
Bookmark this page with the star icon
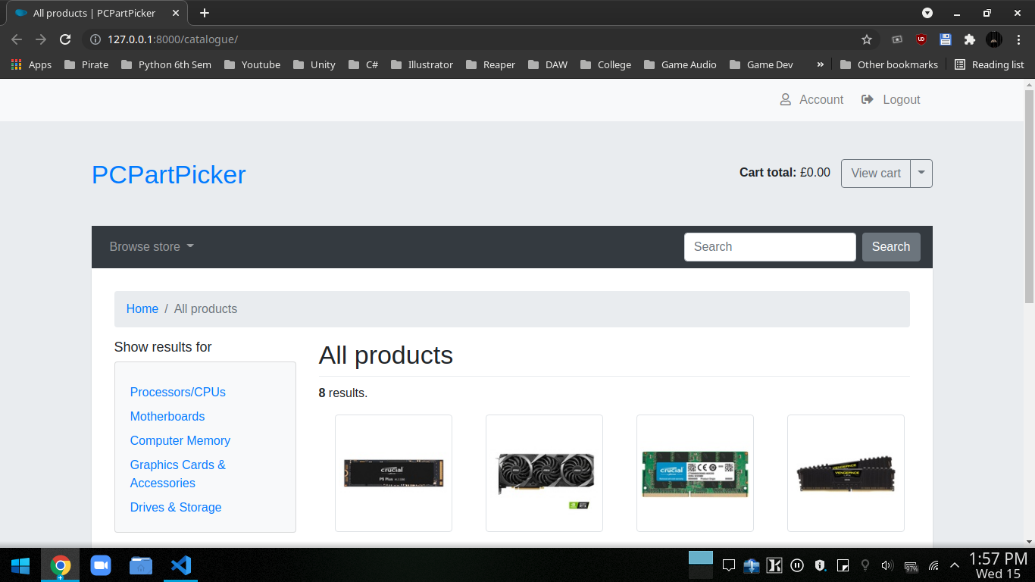[x=867, y=39]
